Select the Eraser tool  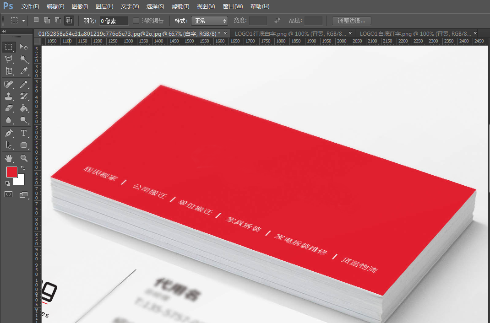(x=9, y=108)
